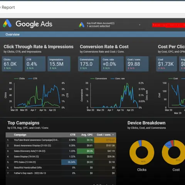This screenshot has height=185, width=185.
Task: Click the Top Campaigns heading
Action: pyautogui.click(x=24, y=123)
